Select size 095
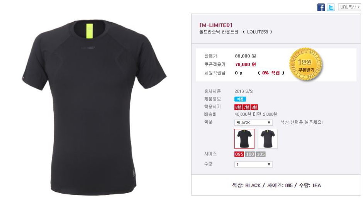 coord(239,154)
